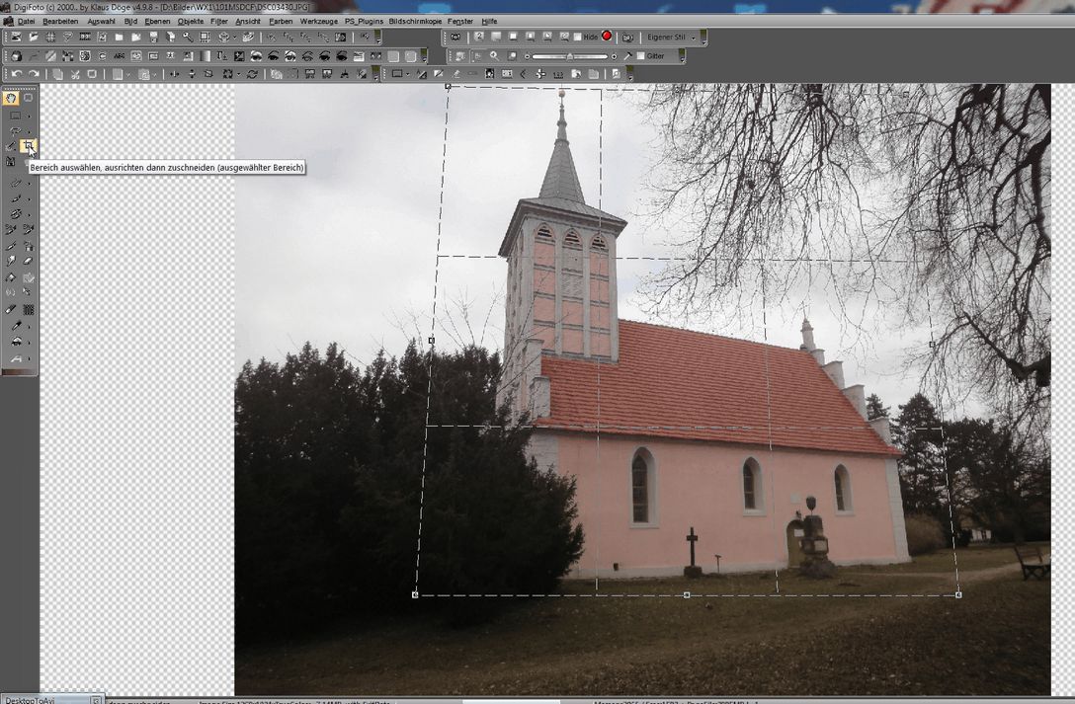Click the red record circle button

coord(607,37)
